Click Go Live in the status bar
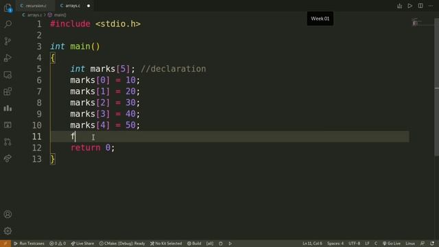 [x=392, y=244]
